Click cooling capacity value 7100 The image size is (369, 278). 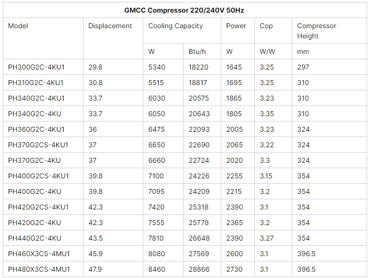[x=156, y=176]
